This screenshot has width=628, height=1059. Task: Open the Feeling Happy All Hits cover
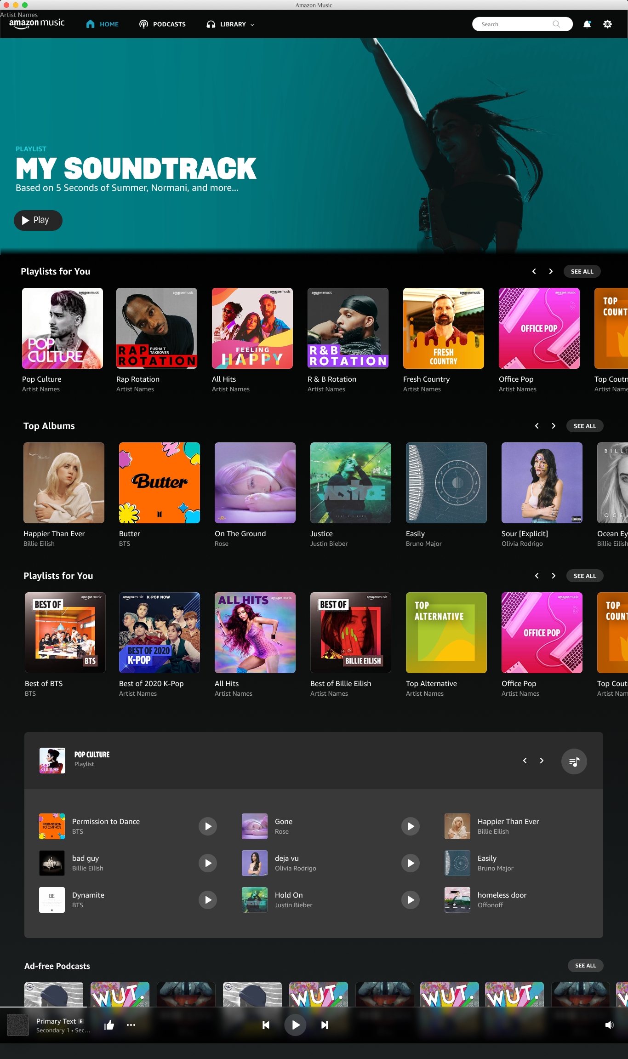point(252,328)
